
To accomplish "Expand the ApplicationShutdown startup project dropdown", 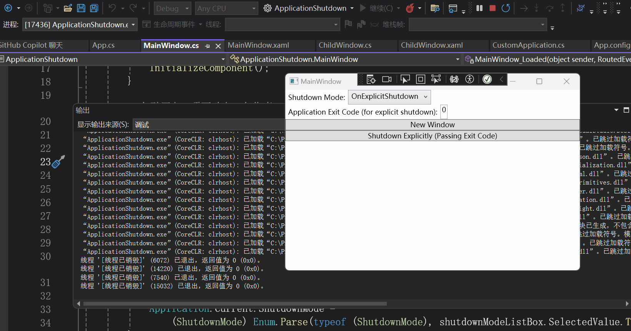I will [352, 8].
